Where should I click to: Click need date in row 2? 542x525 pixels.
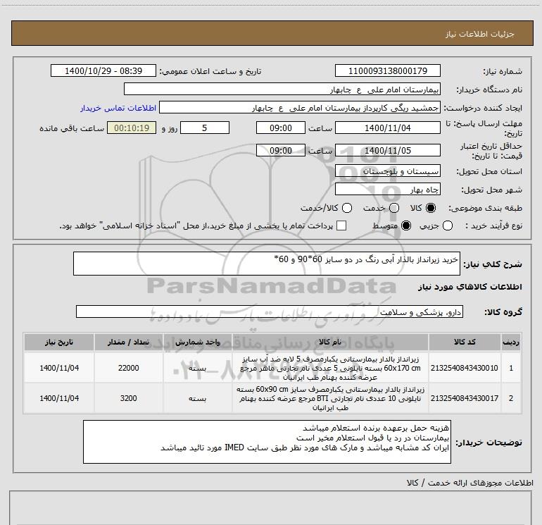pos(59,398)
